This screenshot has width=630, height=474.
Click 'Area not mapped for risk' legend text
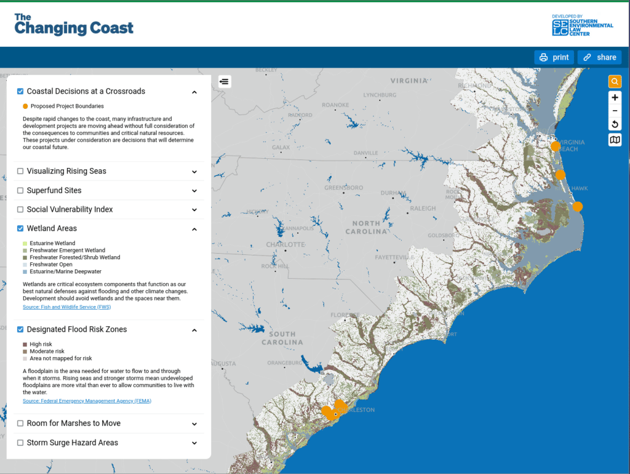[61, 358]
